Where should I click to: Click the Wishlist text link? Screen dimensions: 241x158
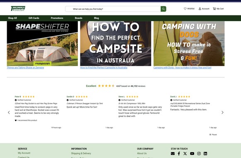click(x=191, y=9)
